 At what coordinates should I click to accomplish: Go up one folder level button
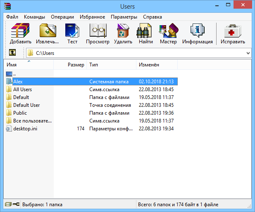(x=12, y=53)
